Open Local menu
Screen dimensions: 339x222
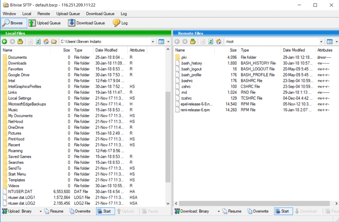[27, 14]
